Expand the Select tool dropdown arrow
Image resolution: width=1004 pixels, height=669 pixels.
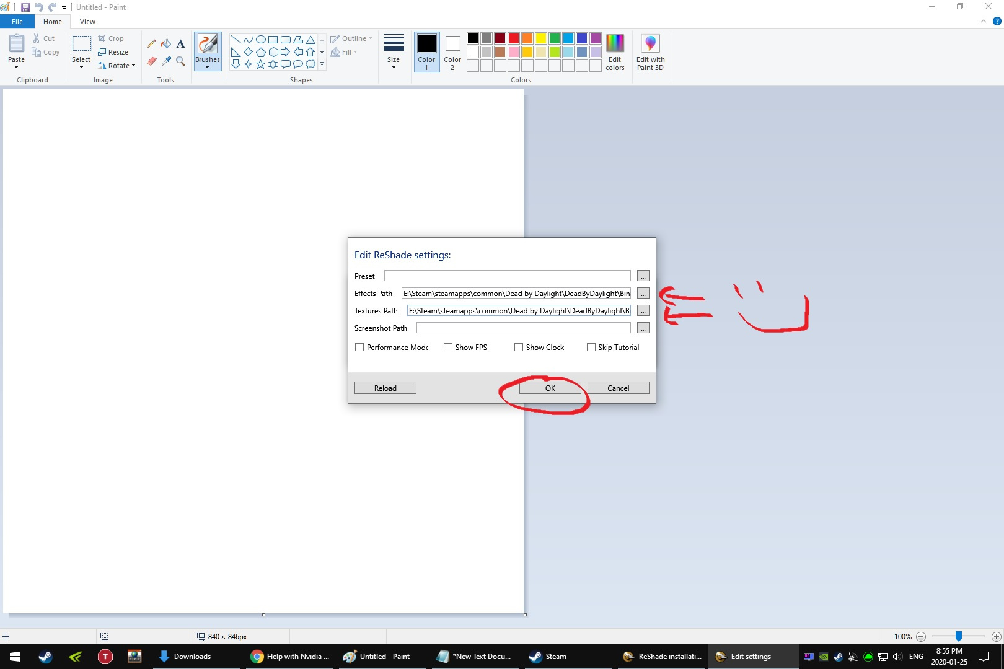pos(81,67)
